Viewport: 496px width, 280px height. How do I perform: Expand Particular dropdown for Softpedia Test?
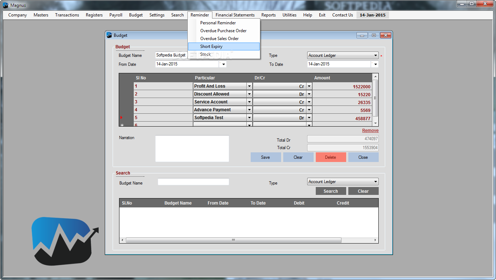[x=249, y=118]
